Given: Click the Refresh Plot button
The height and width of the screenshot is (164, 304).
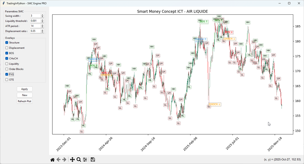Looking at the screenshot, I should tap(25, 101).
